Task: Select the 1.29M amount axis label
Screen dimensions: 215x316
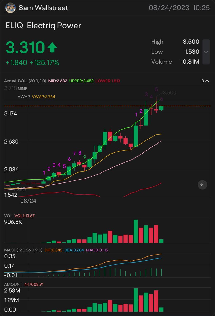Action: (x=12, y=300)
